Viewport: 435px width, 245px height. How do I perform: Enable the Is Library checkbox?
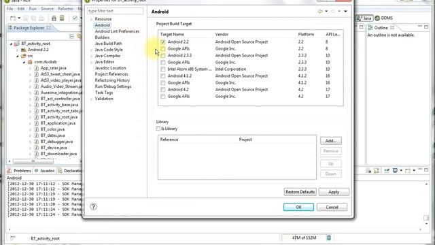click(158, 129)
